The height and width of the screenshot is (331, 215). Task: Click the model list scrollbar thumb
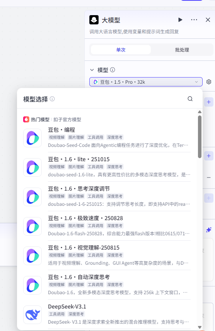[200, 136]
